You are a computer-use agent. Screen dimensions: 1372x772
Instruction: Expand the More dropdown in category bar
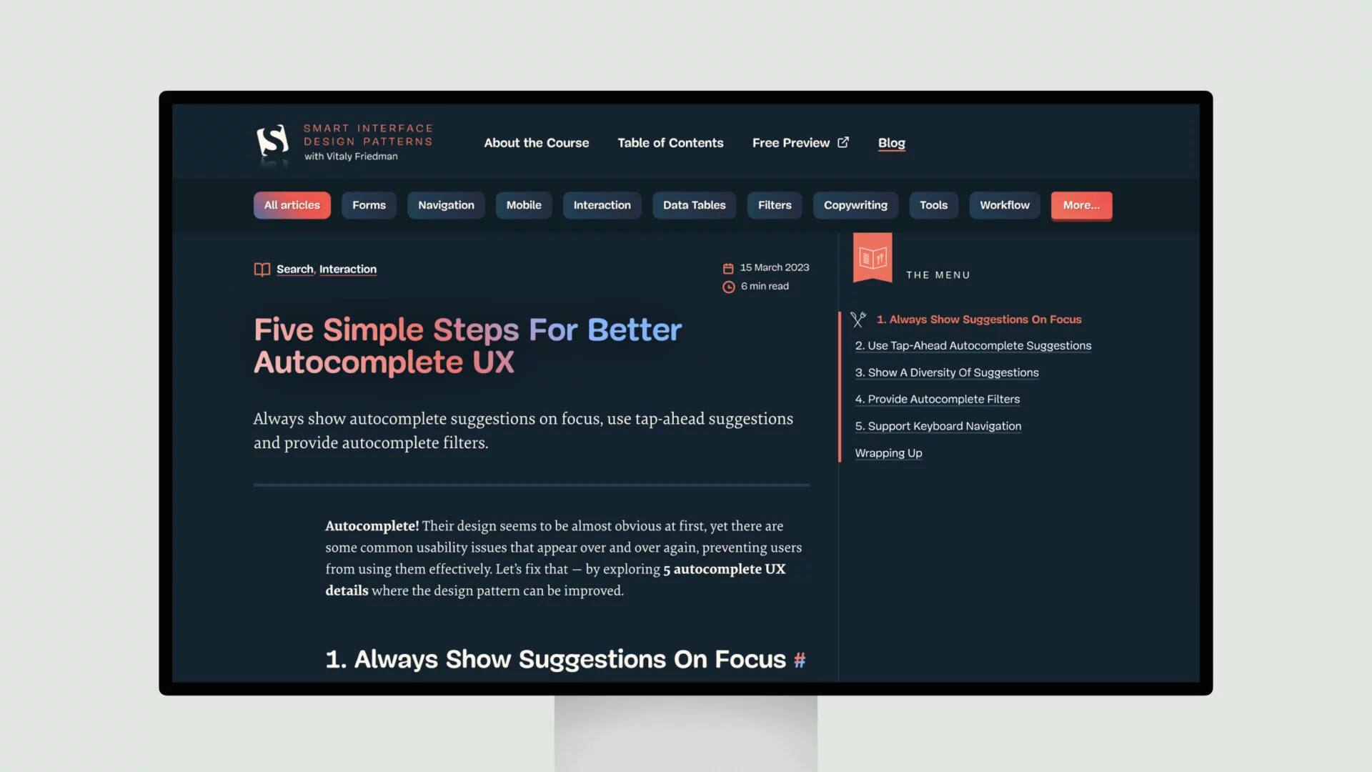pyautogui.click(x=1081, y=204)
